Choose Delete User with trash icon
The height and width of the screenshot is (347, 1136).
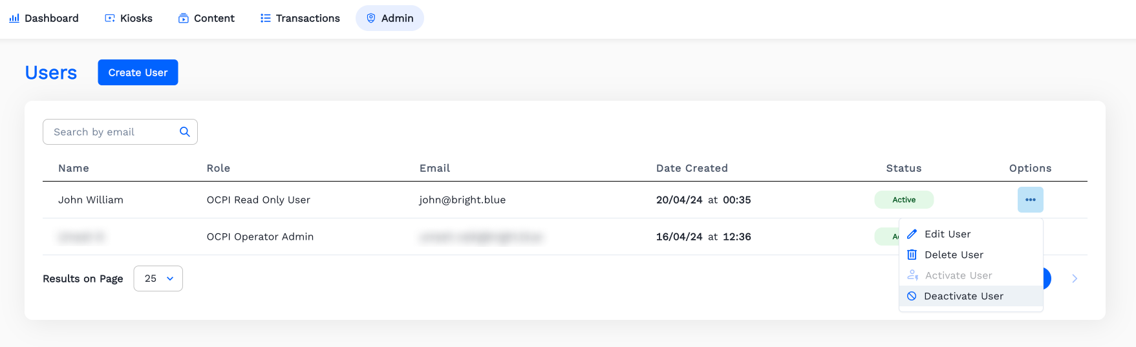coord(953,255)
